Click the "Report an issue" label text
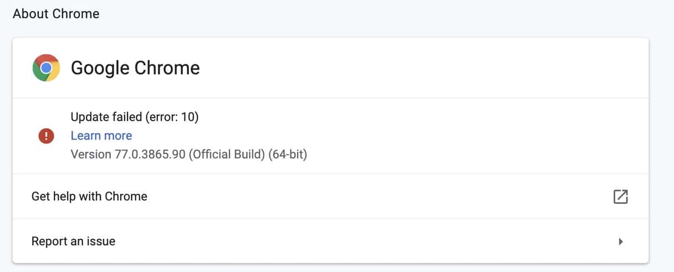 coord(73,242)
